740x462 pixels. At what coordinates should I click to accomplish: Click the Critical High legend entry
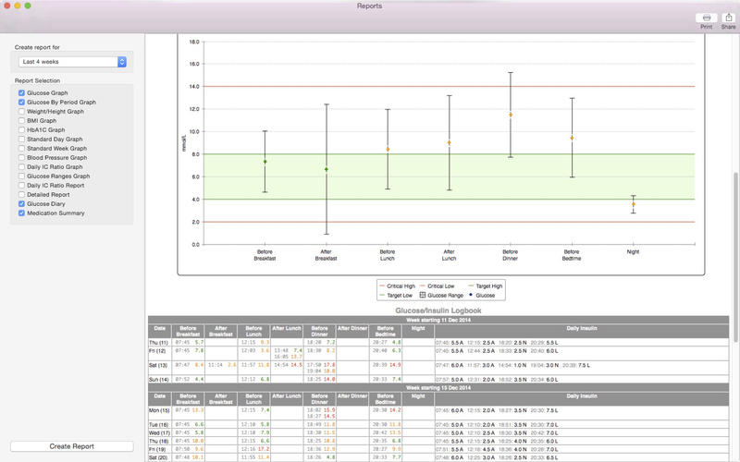pos(399,286)
